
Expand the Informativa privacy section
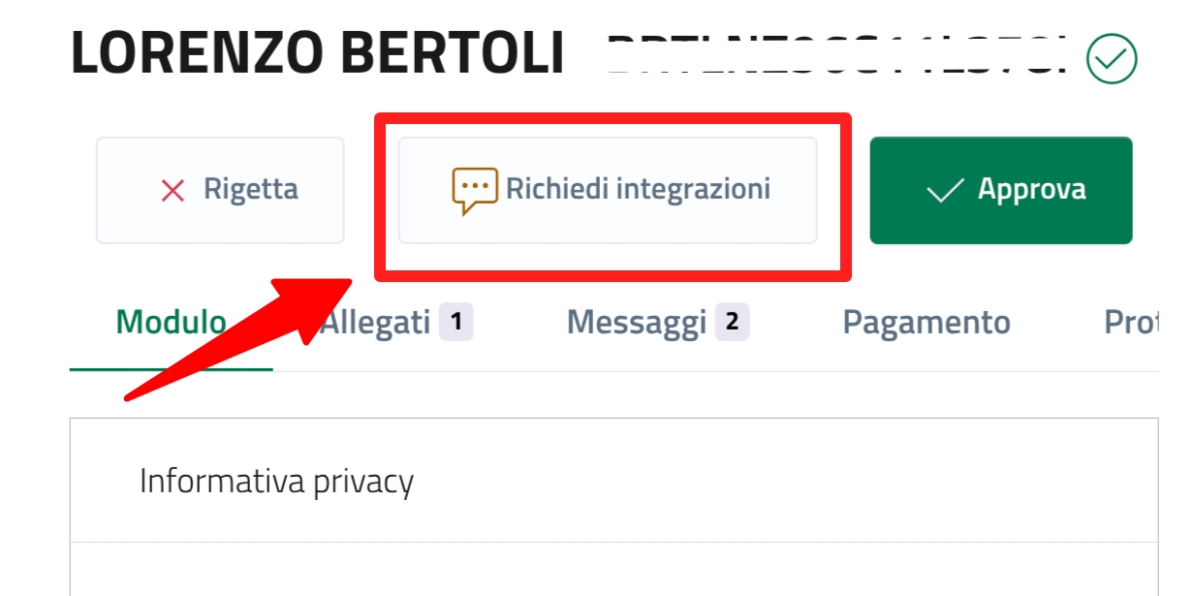(277, 481)
